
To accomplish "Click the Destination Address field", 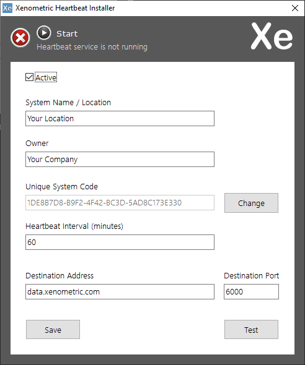I will pos(120,291).
